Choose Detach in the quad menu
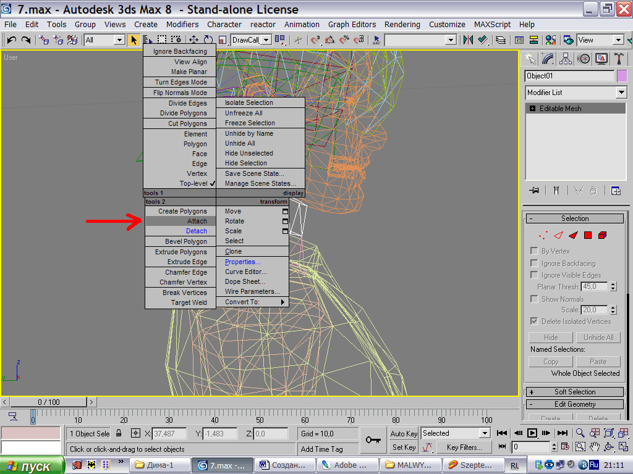 click(x=181, y=231)
